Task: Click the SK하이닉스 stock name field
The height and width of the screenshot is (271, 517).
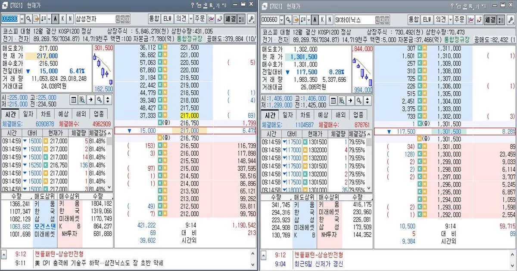Action: (x=362, y=19)
